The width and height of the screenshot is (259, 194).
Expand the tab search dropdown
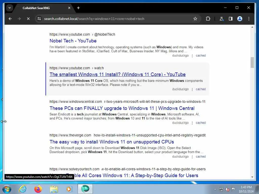(x=10, y=8)
